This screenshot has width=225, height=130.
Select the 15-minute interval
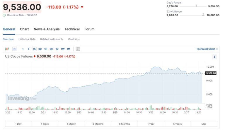[x=34, y=49]
